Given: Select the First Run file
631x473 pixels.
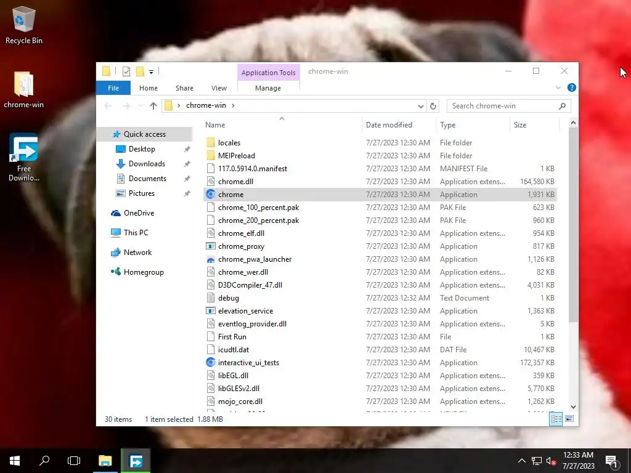Looking at the screenshot, I should click(232, 337).
